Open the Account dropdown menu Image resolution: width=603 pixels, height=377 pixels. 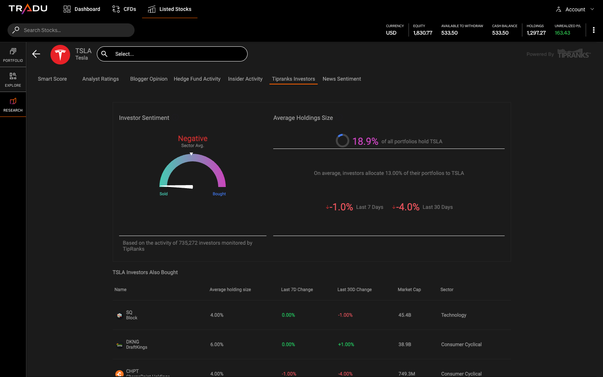(575, 9)
